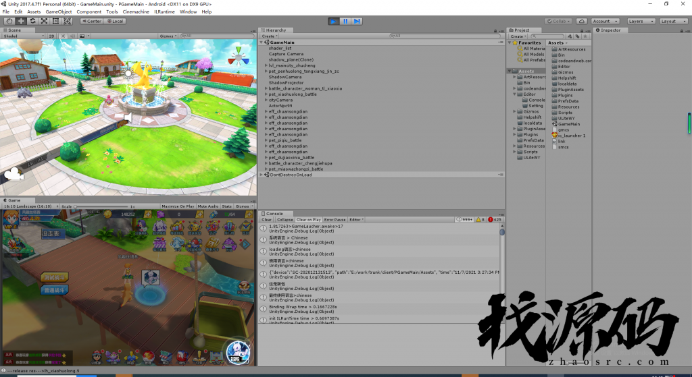Viewport: 692px width, 377px height.
Task: Select GameMain scene asset in Project
Action: [569, 124]
